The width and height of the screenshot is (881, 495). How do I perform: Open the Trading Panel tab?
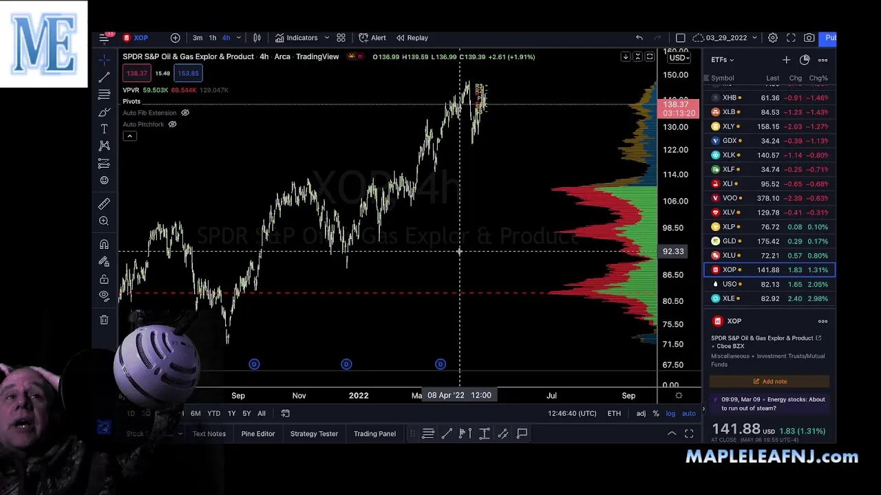pos(374,434)
